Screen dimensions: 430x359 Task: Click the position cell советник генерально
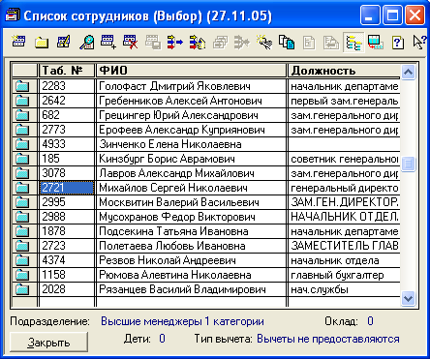coord(344,159)
